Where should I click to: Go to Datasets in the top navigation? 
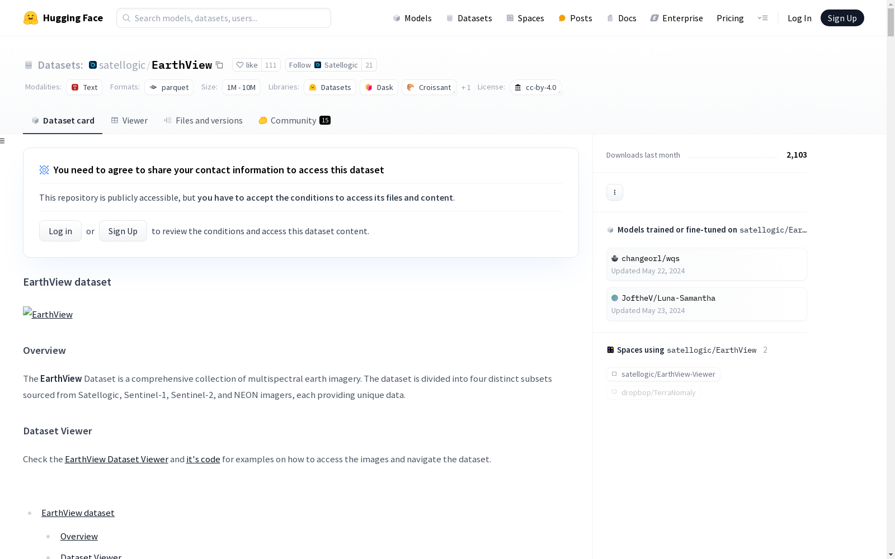click(469, 18)
